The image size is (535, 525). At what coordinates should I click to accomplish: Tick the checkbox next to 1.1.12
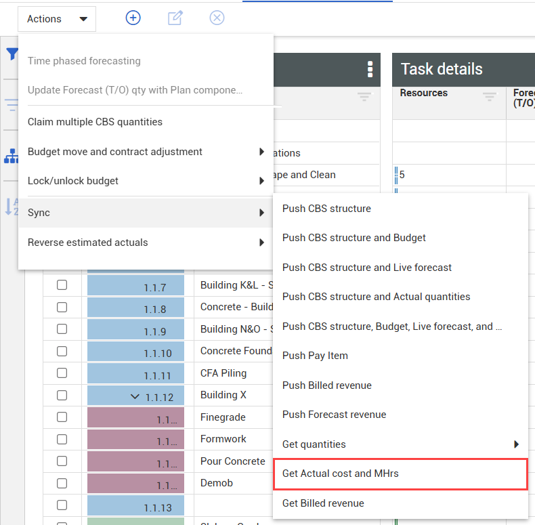(x=62, y=395)
